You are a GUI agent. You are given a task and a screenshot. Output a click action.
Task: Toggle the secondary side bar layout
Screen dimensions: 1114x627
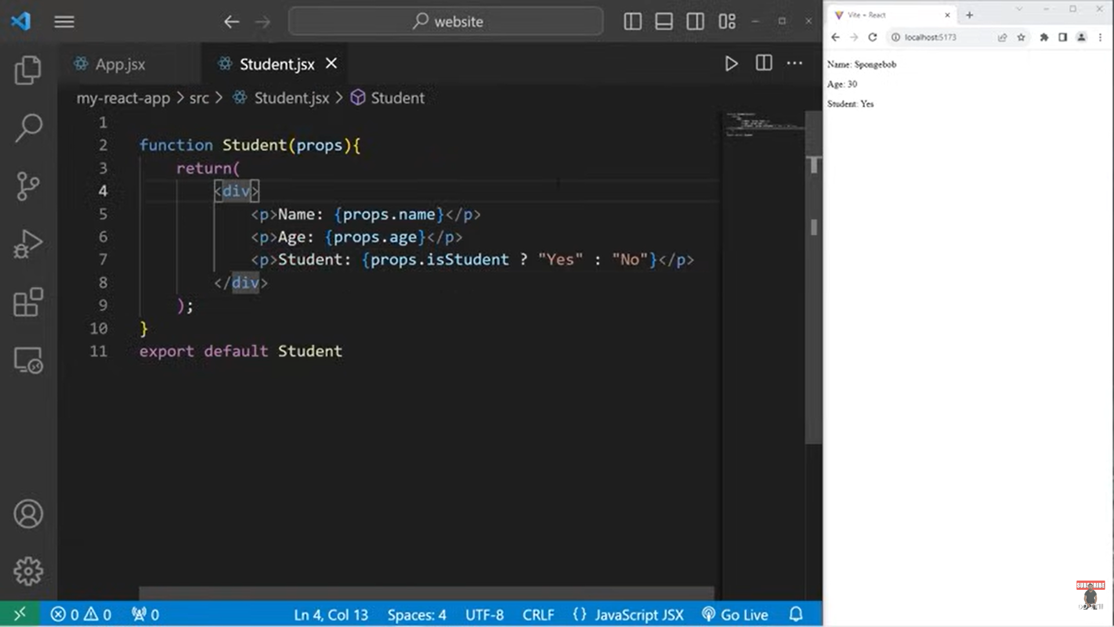695,21
